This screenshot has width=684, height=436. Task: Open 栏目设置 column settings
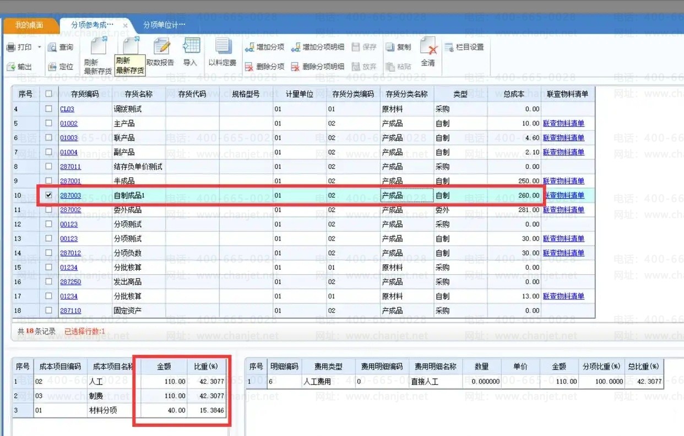(464, 47)
